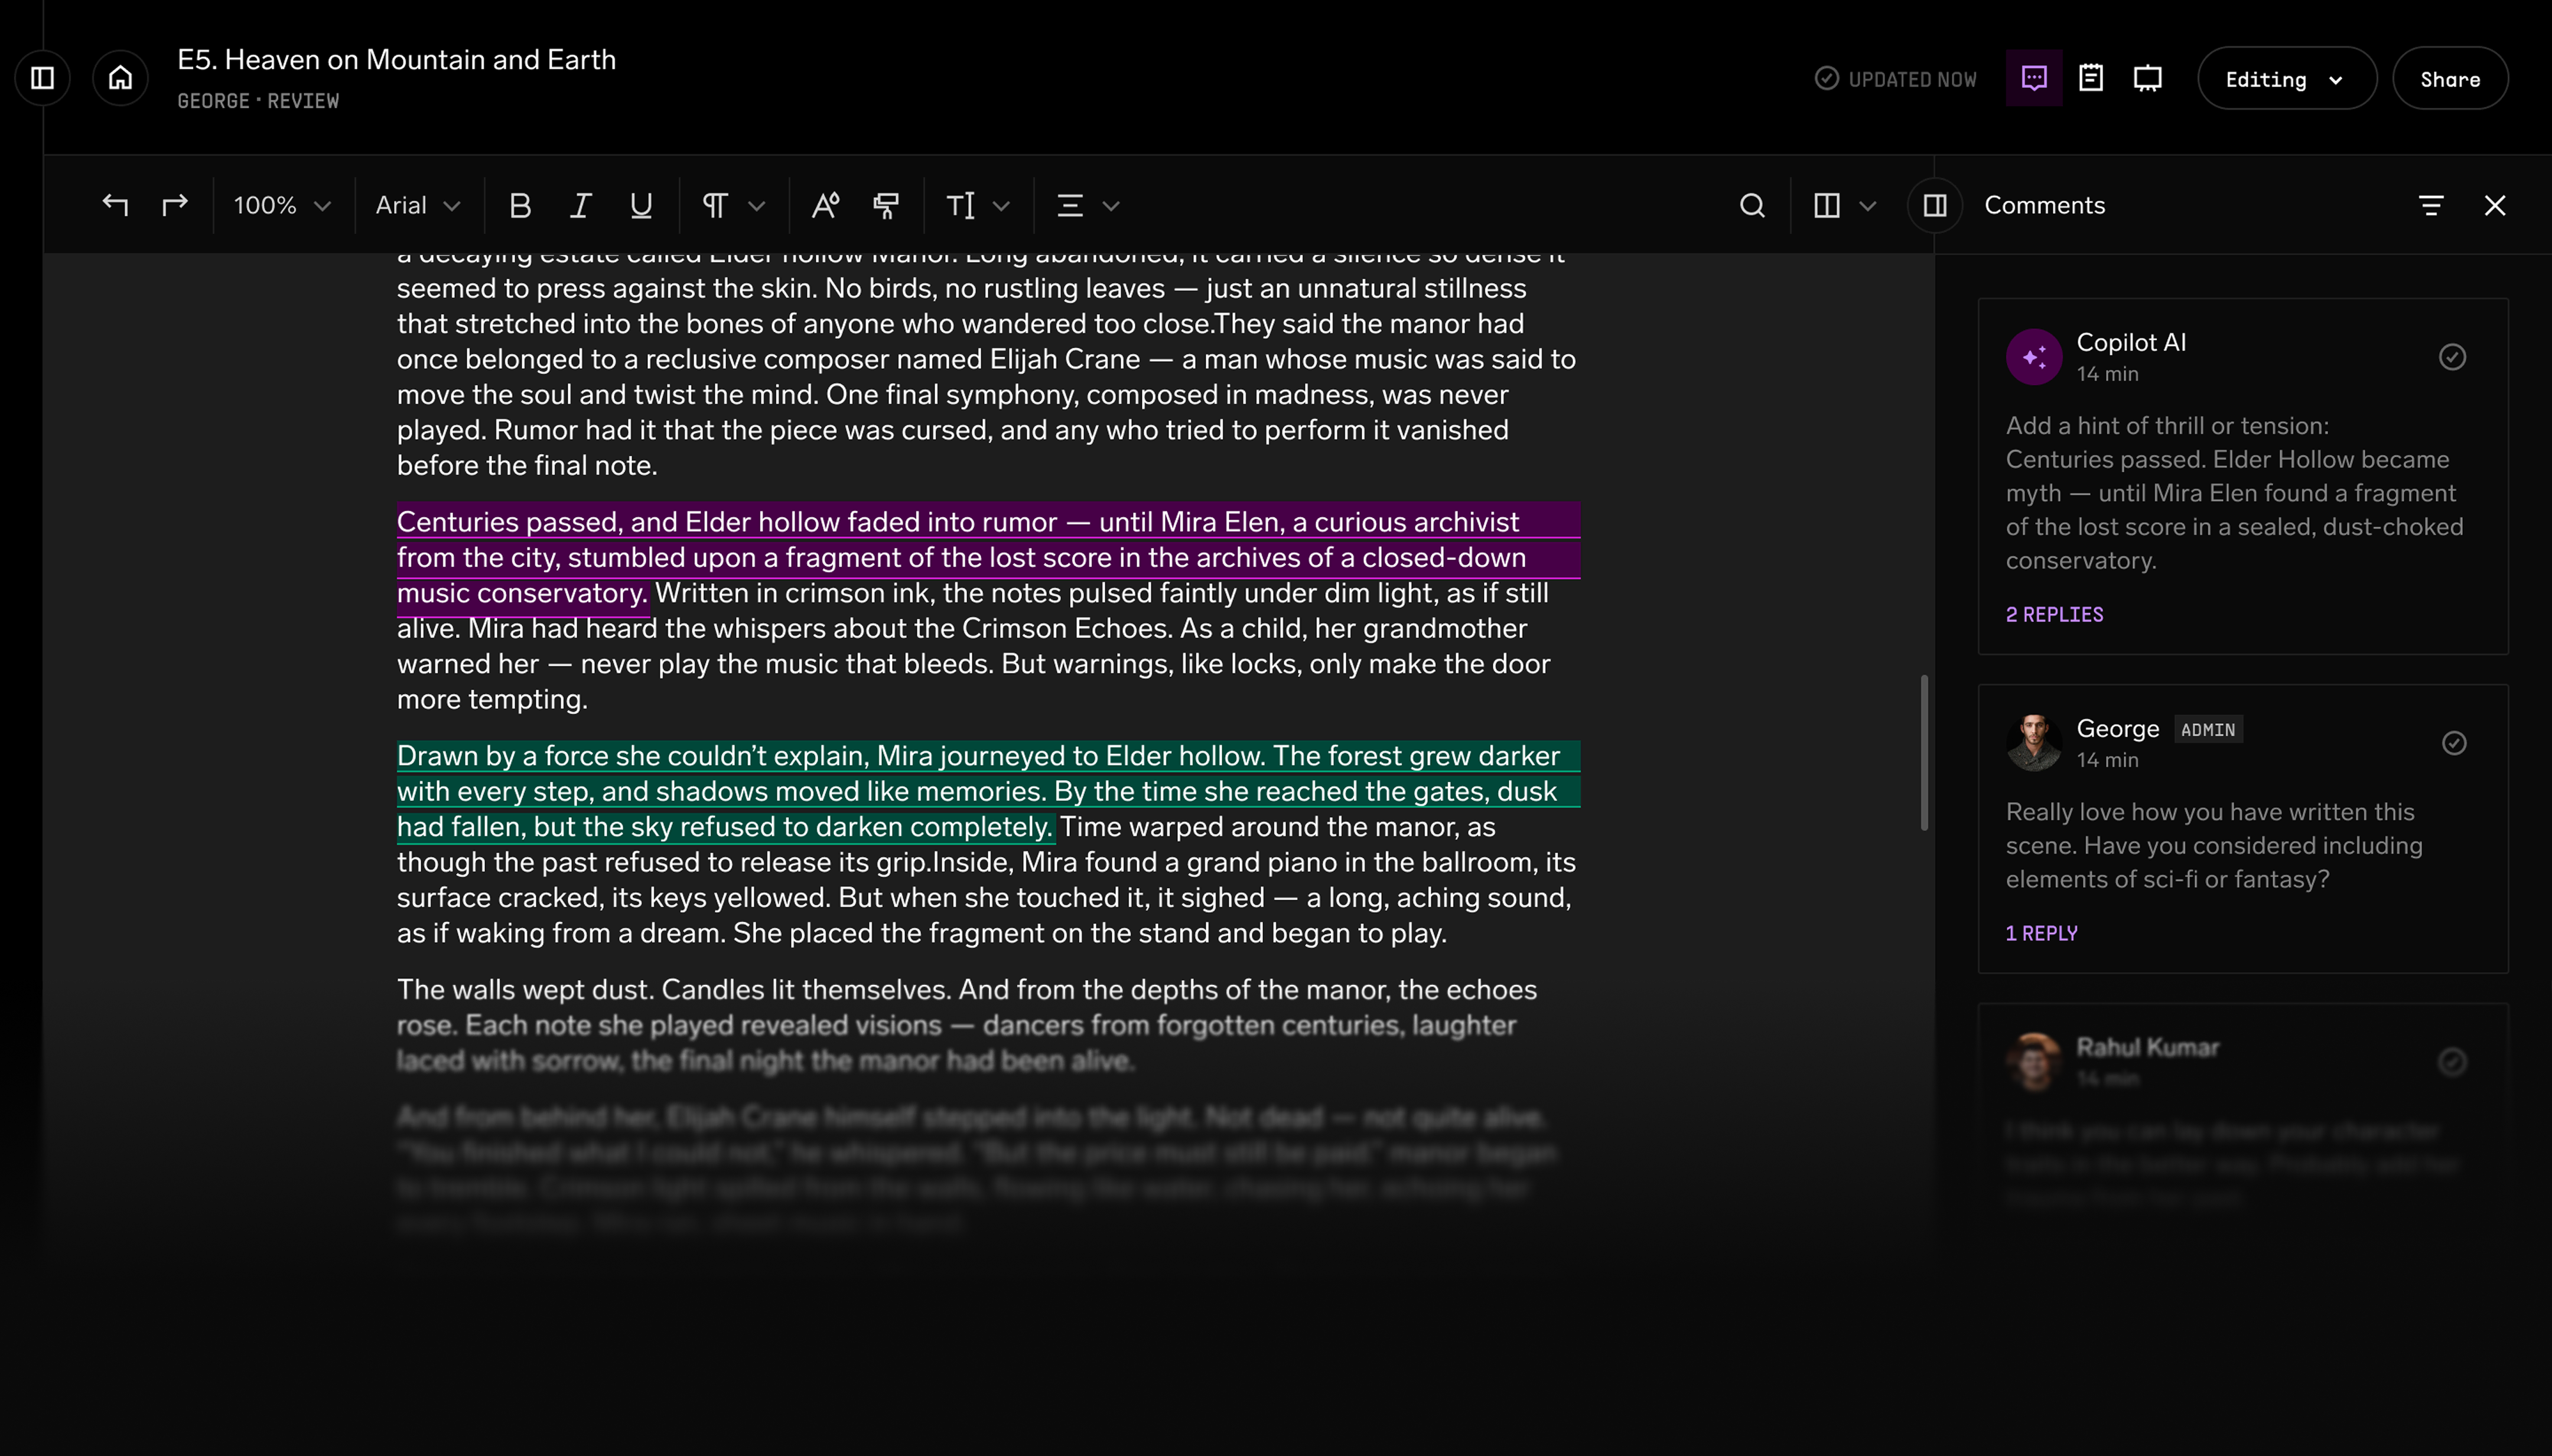Viewport: 2552px width, 1456px height.
Task: Underline the selected text
Action: pos(640,205)
